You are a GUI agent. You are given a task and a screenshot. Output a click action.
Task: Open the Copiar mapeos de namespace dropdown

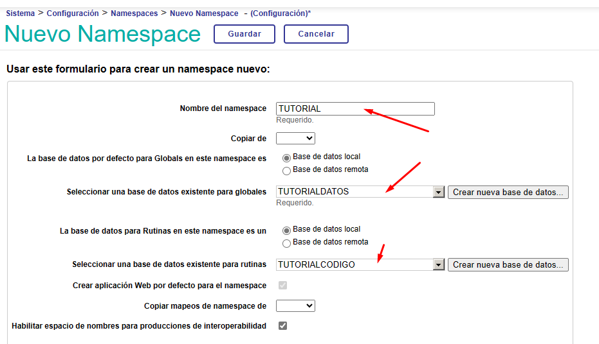(295, 306)
